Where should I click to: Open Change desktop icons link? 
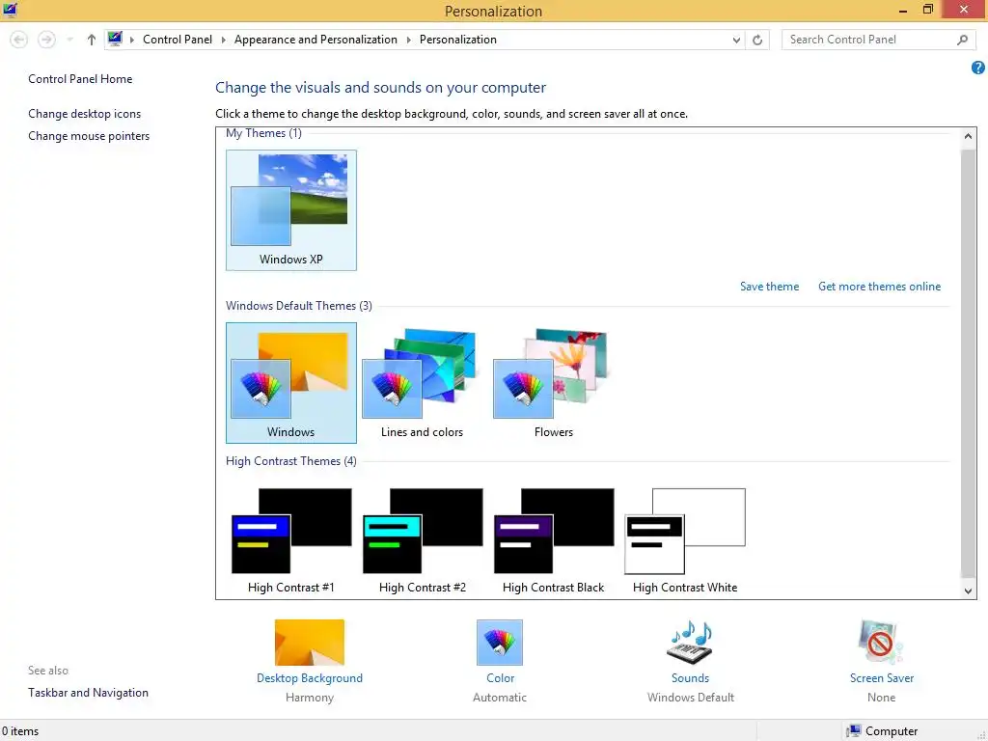pos(85,114)
